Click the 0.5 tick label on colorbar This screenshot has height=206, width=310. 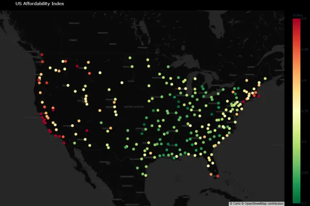(304, 19)
